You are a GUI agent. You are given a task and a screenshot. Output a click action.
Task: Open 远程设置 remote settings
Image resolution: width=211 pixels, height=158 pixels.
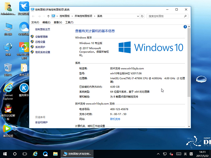(40, 42)
